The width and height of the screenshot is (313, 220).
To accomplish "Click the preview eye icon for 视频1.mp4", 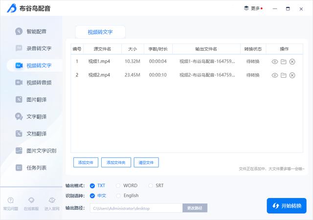I will 275,62.
